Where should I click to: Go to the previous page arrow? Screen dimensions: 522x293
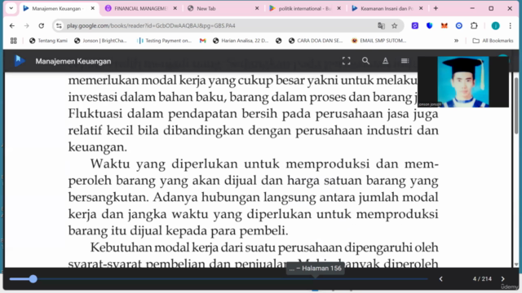point(440,279)
